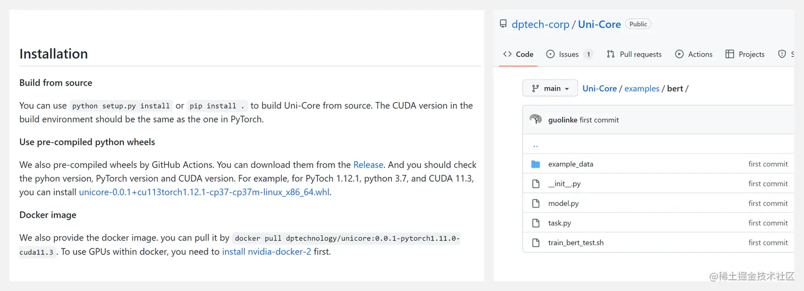The image size is (804, 291).
Task: Click the train_bert_test.sh file icon
Action: [535, 243]
